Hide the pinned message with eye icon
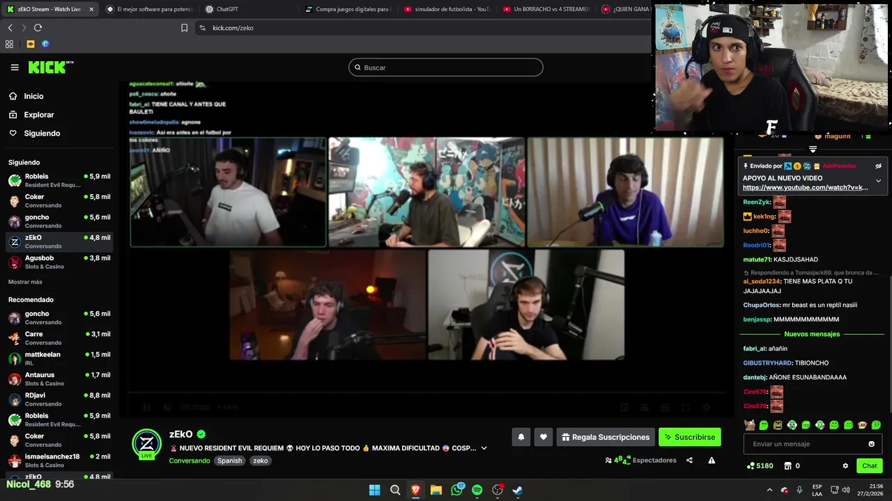 click(878, 166)
